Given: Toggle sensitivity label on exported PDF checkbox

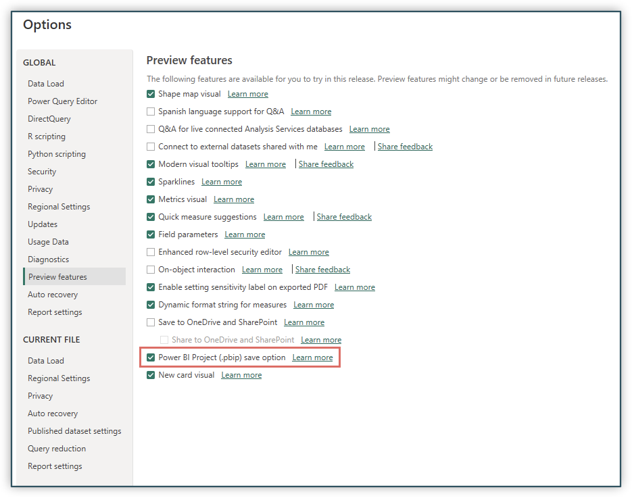Looking at the screenshot, I should point(151,287).
